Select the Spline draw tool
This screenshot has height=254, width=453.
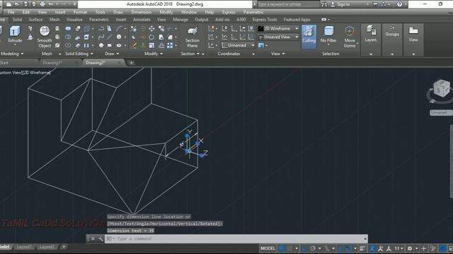coord(101,37)
